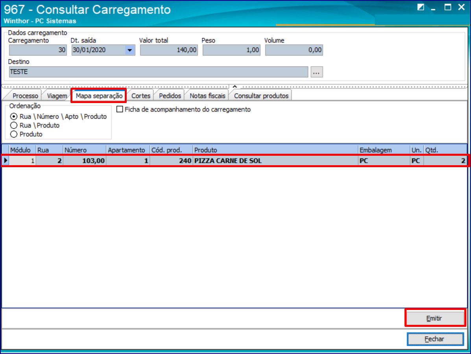
Task: Click the 103,00 Número cell
Action: pos(85,160)
